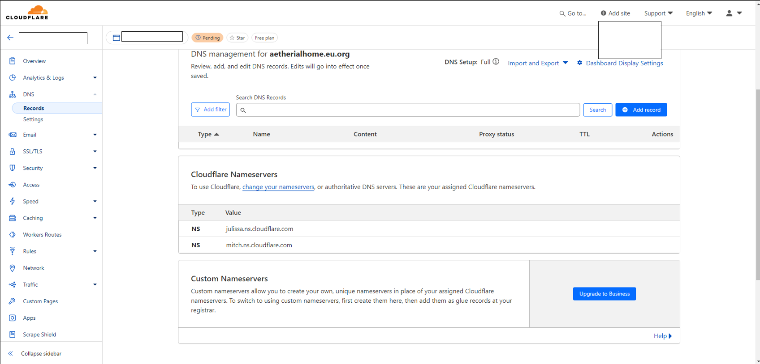Open Custom Pages section
The height and width of the screenshot is (364, 760).
40,301
